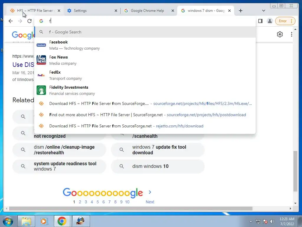Go back using the back arrow
This screenshot has height=227, width=302.
[x=11, y=21]
